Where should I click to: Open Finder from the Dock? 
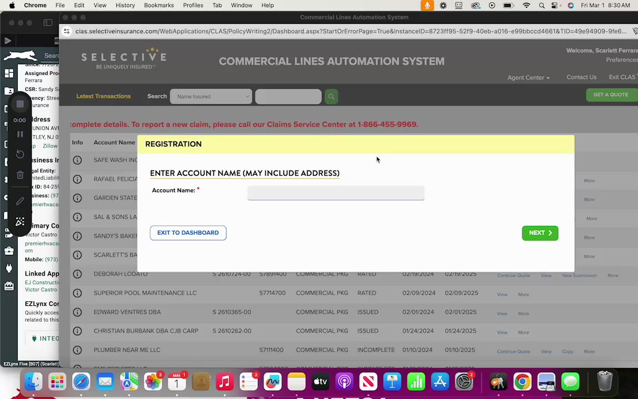(x=33, y=382)
